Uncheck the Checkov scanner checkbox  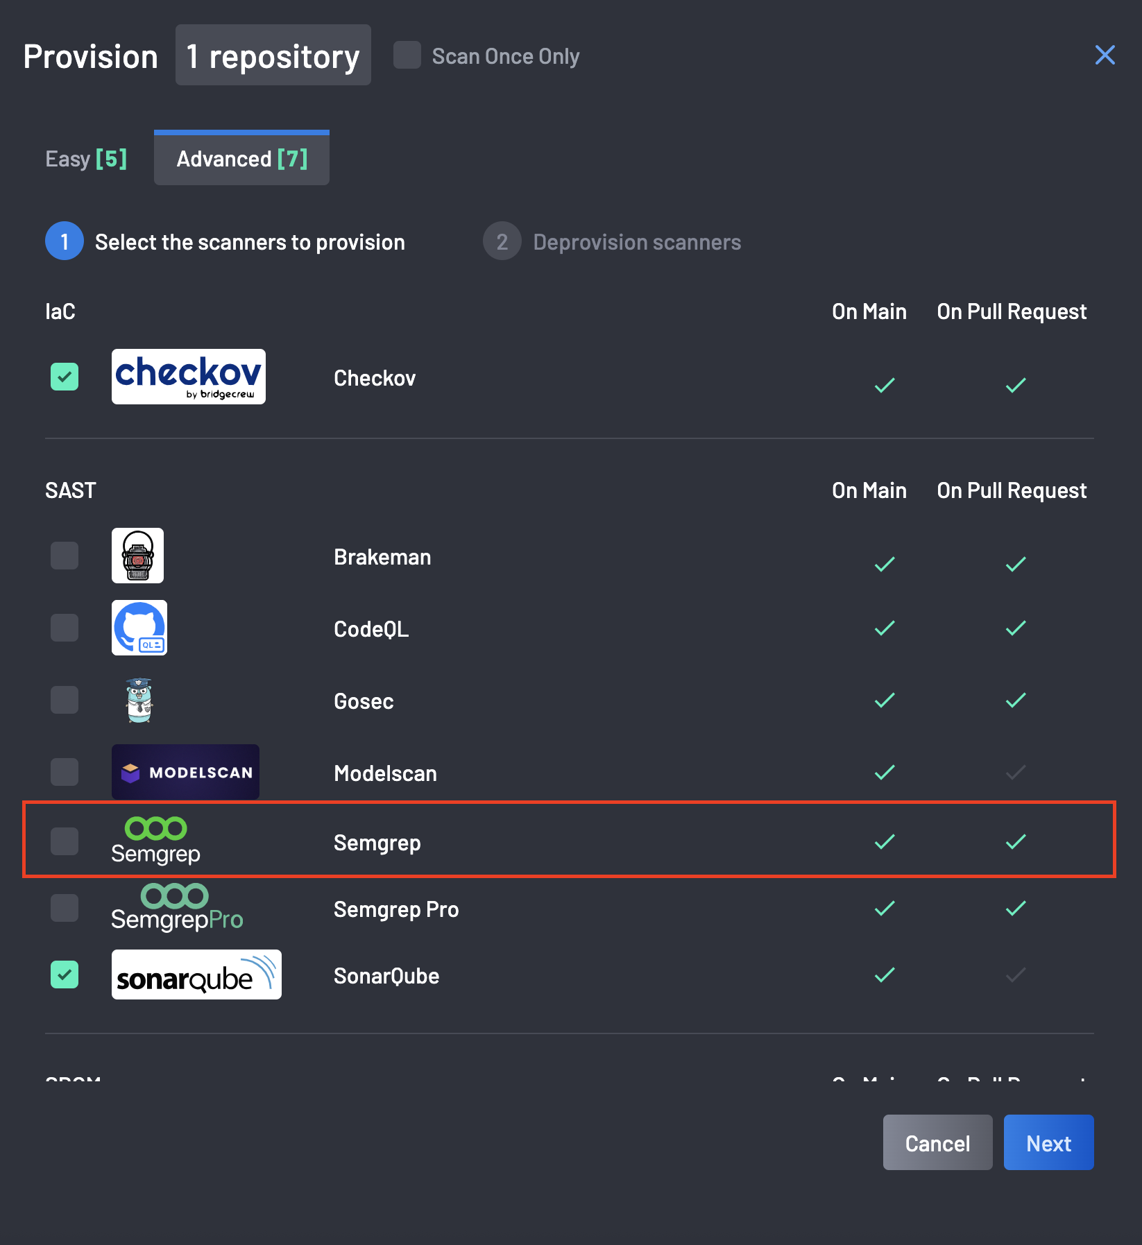pyautogui.click(x=65, y=377)
